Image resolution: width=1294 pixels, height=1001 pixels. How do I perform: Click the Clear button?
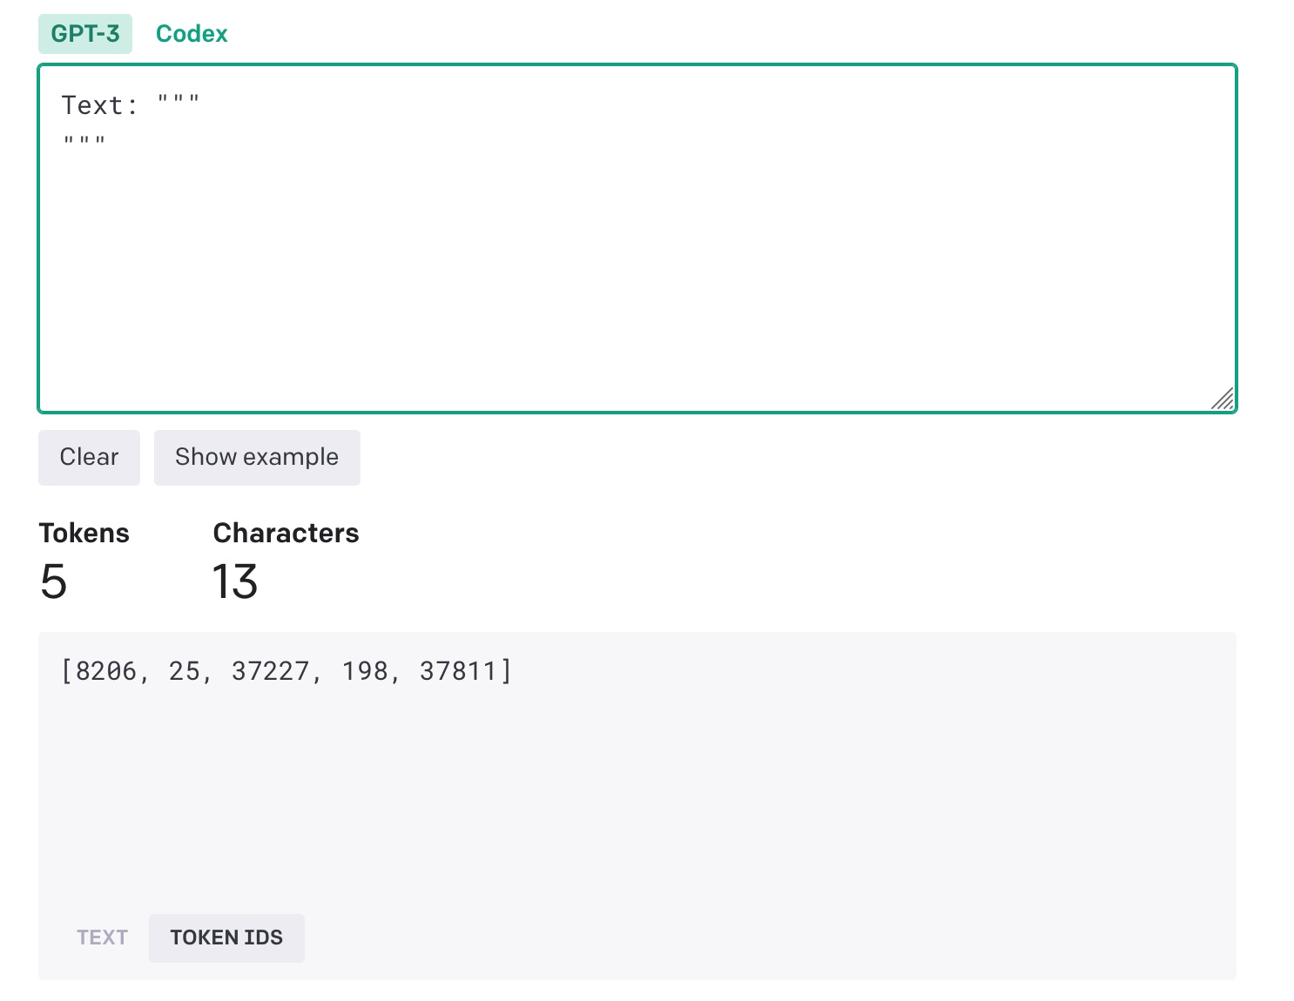[89, 457]
